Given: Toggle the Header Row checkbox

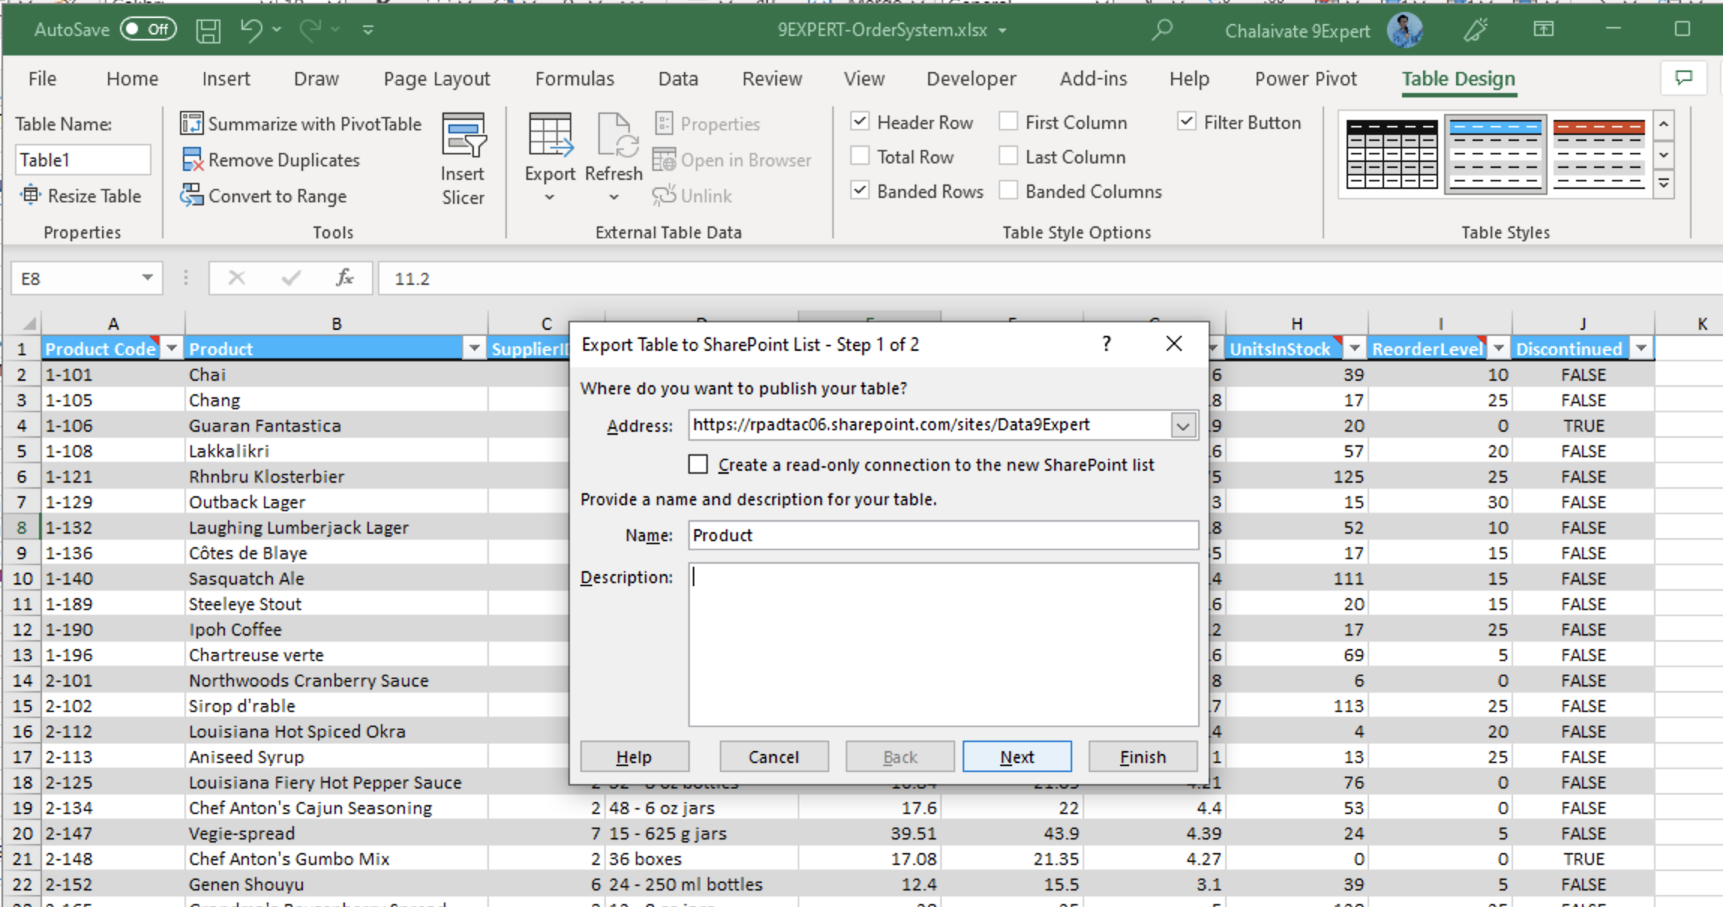Looking at the screenshot, I should (x=859, y=123).
